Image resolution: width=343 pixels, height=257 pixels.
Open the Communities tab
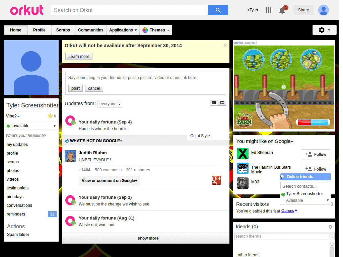click(90, 30)
